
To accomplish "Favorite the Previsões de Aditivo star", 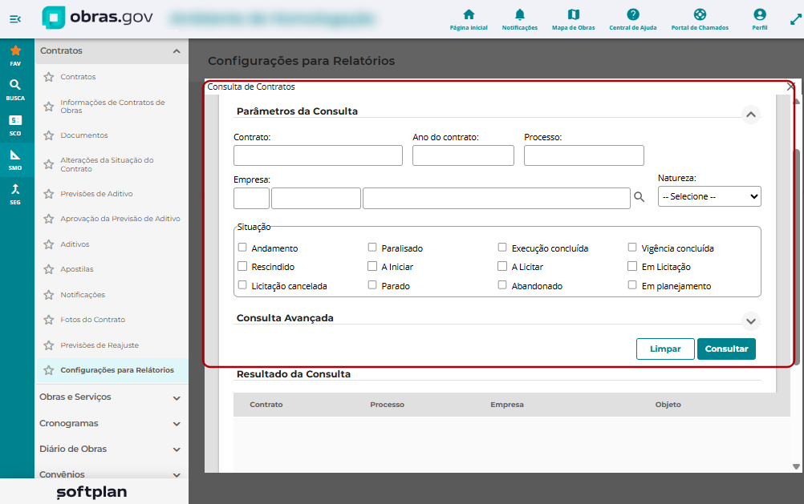I will pos(49,194).
